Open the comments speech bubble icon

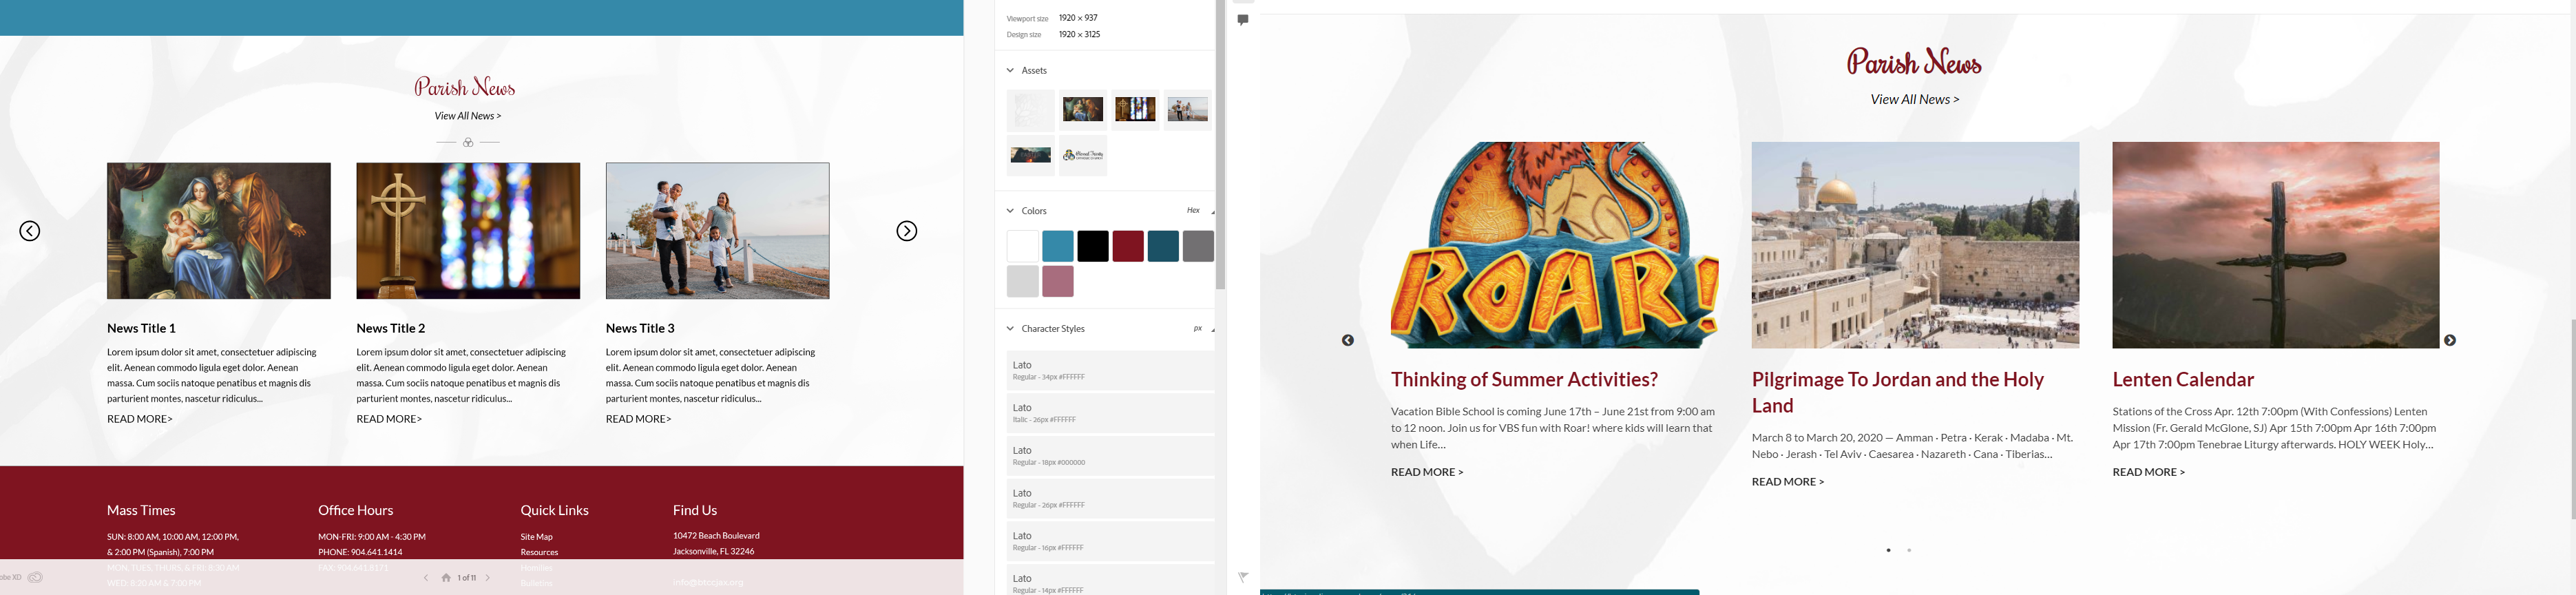(1243, 20)
